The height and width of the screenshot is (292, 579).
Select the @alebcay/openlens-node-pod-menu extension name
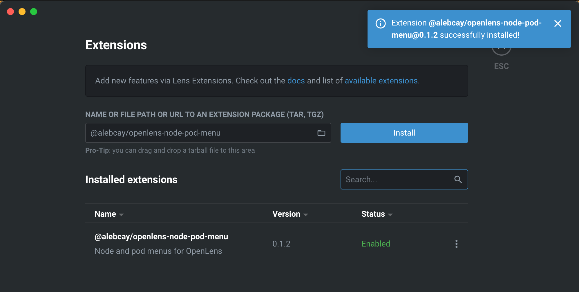pos(161,237)
